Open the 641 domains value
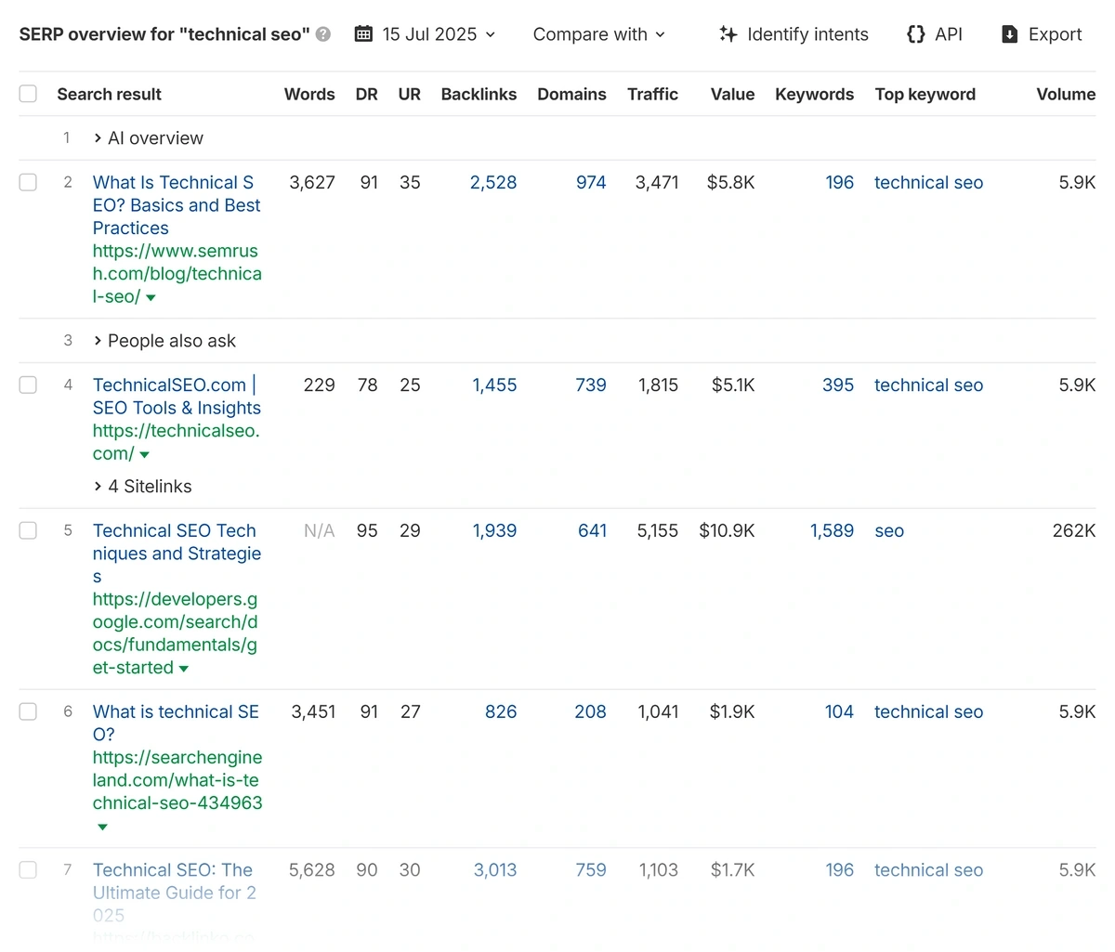Screen dimensions: 1115x952 coord(592,531)
